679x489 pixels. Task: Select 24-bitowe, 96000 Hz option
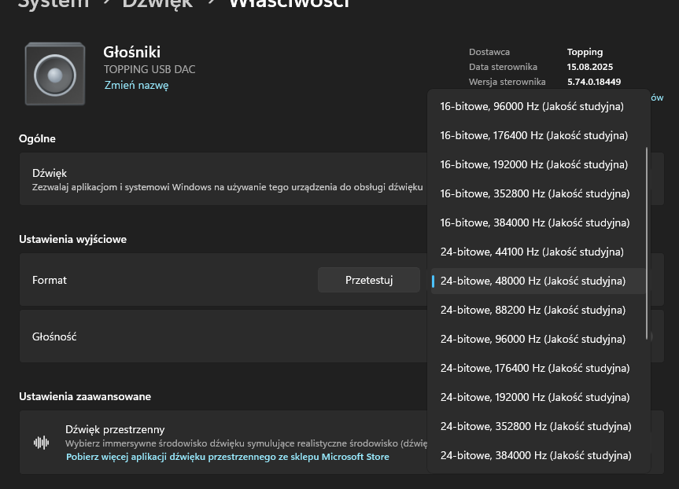(x=533, y=339)
